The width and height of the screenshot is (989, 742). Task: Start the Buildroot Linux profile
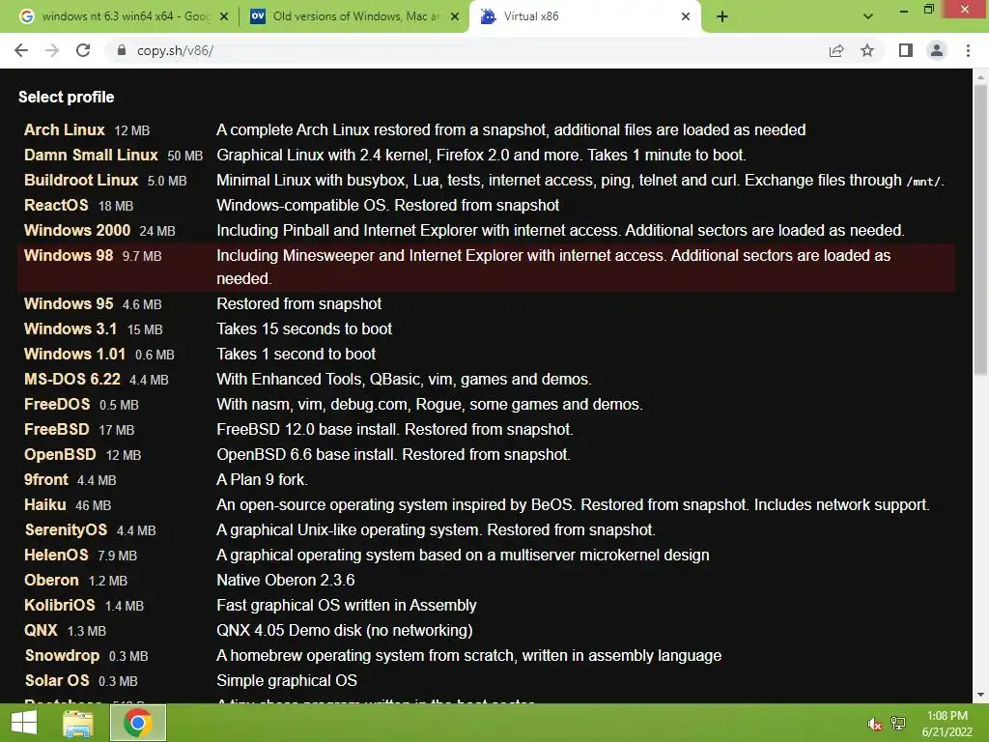pos(81,181)
